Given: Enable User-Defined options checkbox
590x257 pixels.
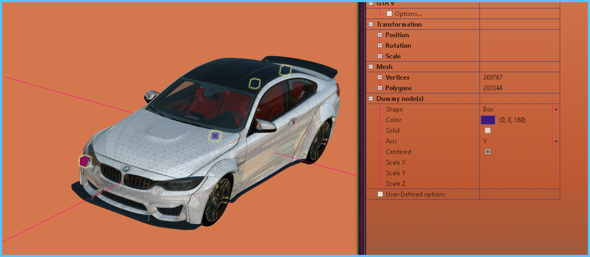Looking at the screenshot, I should tap(380, 194).
